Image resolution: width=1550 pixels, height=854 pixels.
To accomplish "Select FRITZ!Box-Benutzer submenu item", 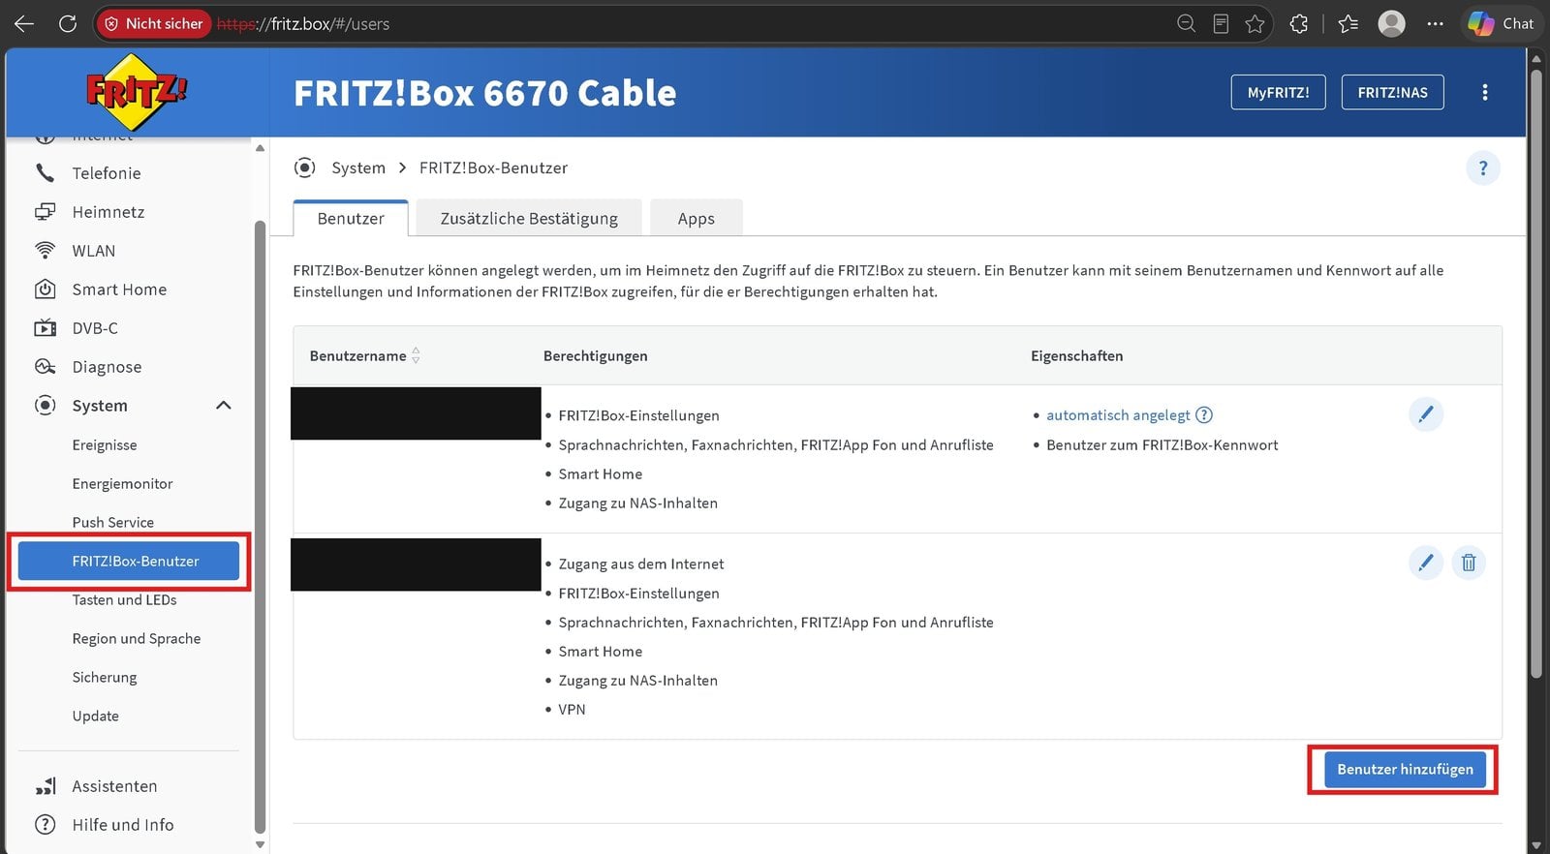I will point(129,561).
